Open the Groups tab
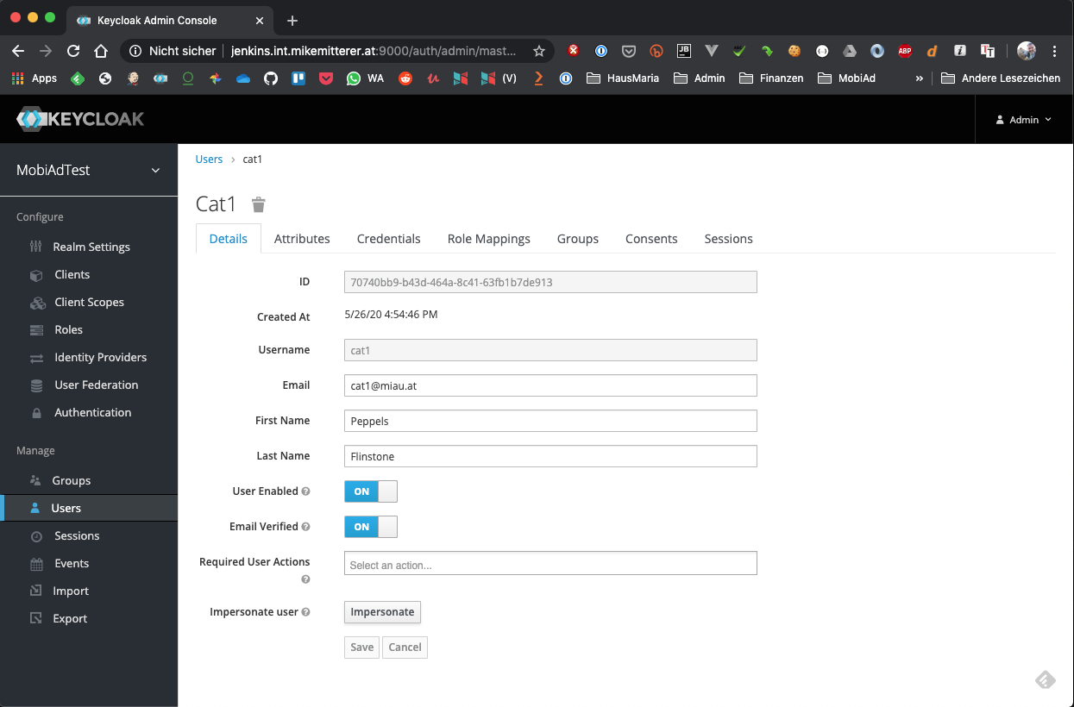The width and height of the screenshot is (1074, 707). coord(578,239)
